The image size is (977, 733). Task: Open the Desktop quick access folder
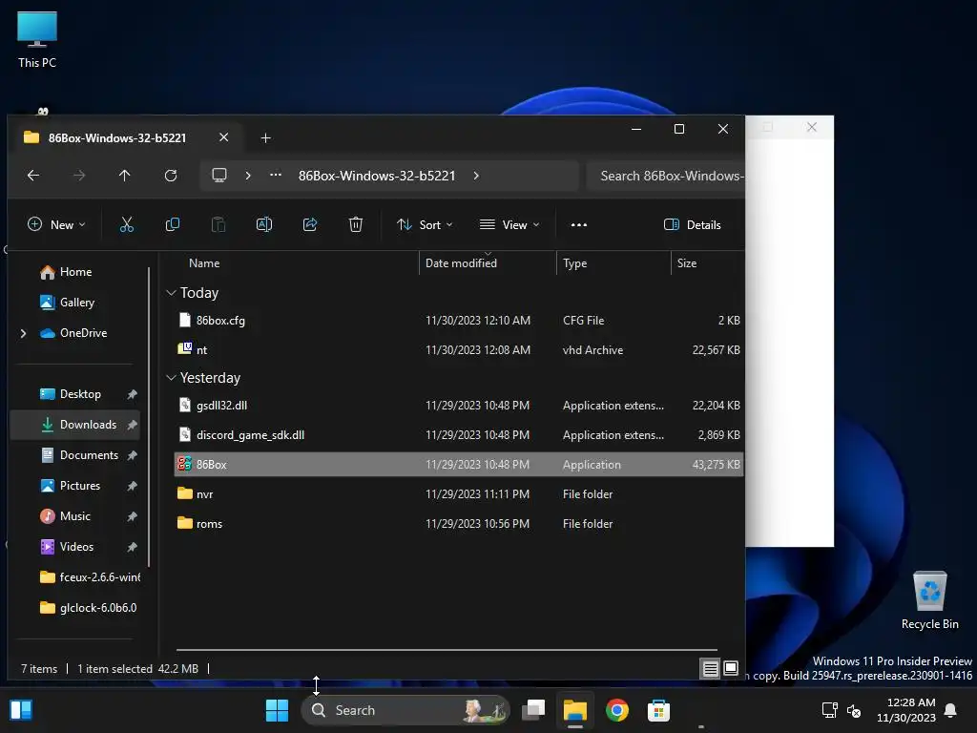80,394
